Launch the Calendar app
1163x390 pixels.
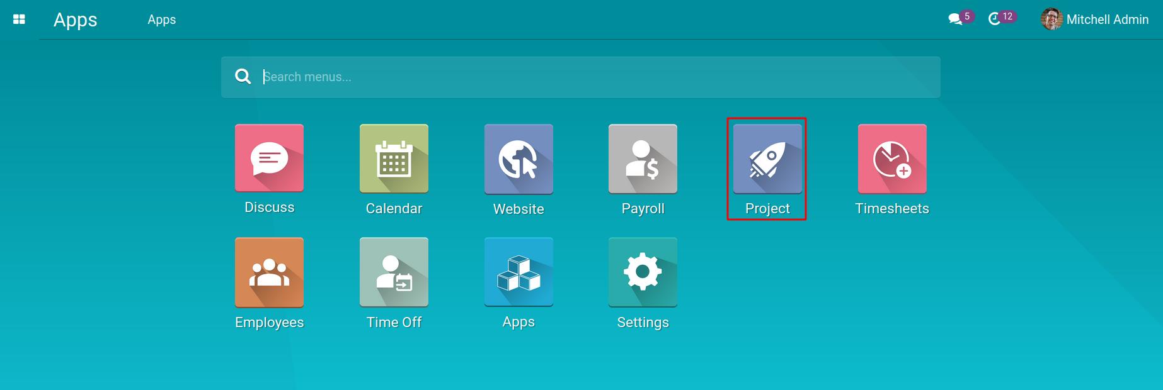(394, 159)
